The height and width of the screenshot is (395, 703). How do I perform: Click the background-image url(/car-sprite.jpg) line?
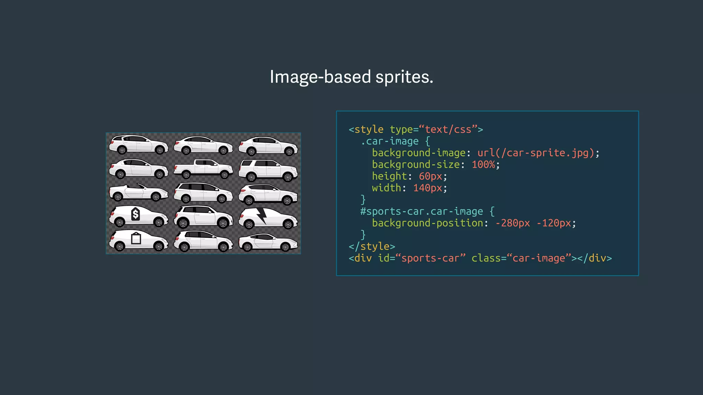coord(486,153)
